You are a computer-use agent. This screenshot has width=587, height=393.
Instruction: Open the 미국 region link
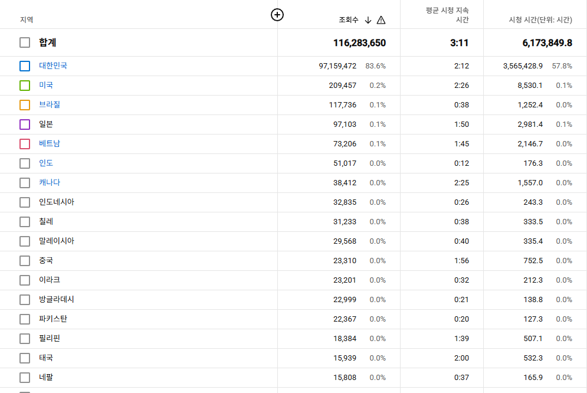[x=46, y=85]
